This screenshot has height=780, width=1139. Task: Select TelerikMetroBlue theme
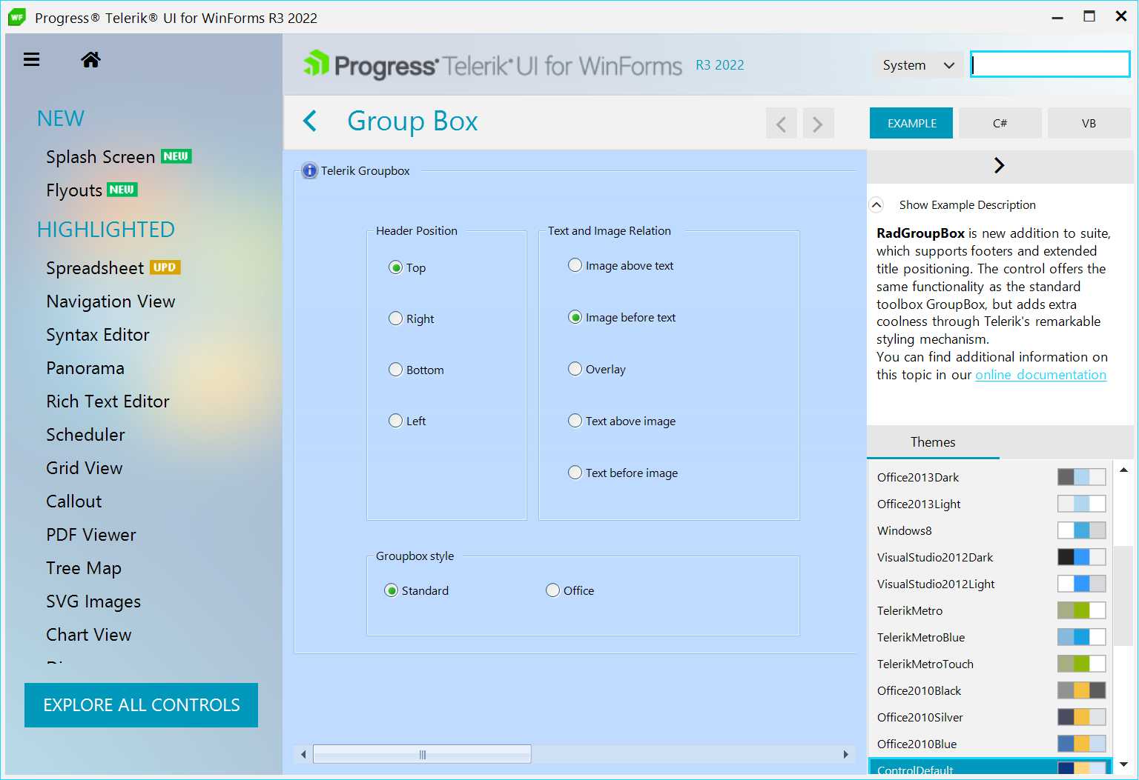coord(991,637)
